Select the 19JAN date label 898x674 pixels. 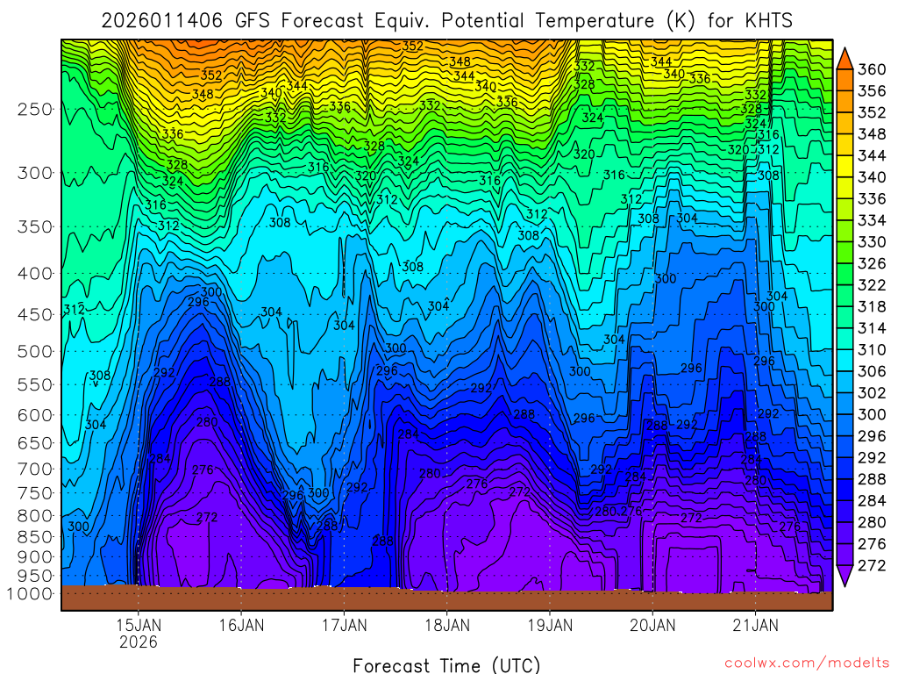[x=550, y=625]
